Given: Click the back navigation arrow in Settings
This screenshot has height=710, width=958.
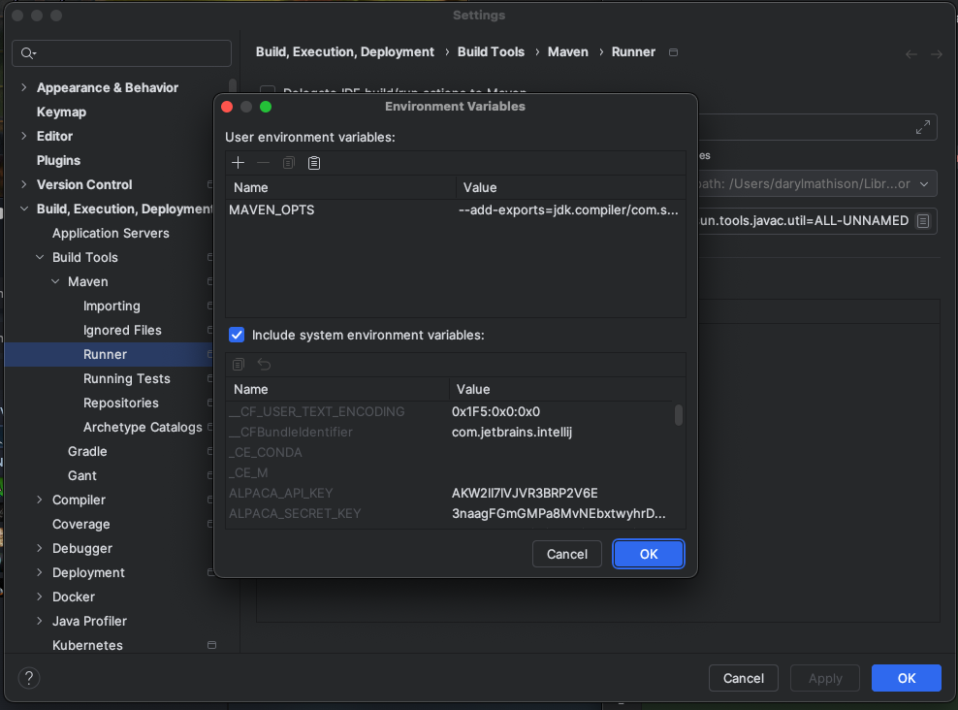Looking at the screenshot, I should [911, 54].
